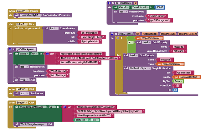Click the 'not found' text block
Image resolution: width=216 pixels, height=132 pixels.
click(x=178, y=51)
